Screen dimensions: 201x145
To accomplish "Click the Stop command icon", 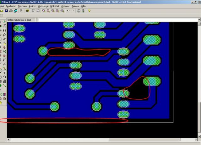I will coord(79,11).
